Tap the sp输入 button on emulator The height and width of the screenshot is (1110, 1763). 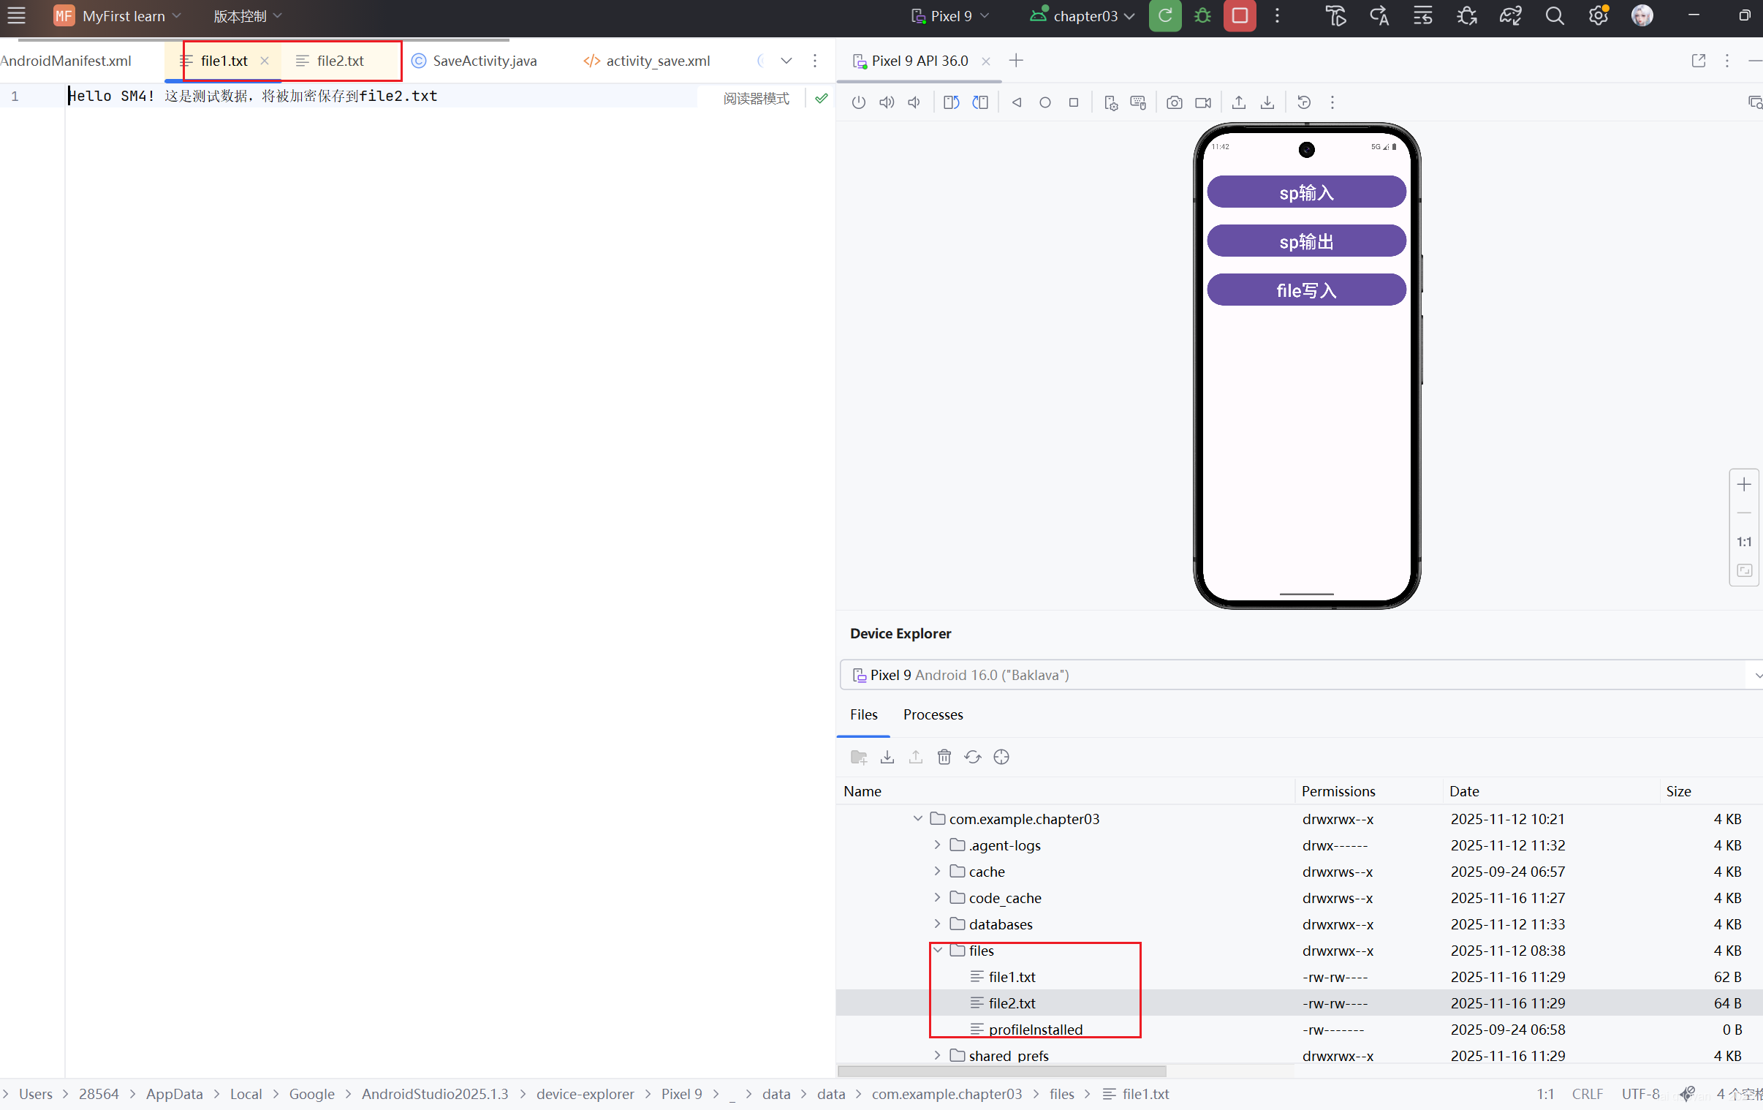pos(1305,193)
